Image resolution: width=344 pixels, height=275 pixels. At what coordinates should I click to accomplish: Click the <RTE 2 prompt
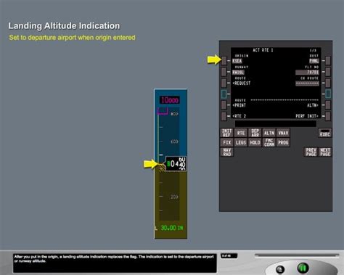pos(239,116)
